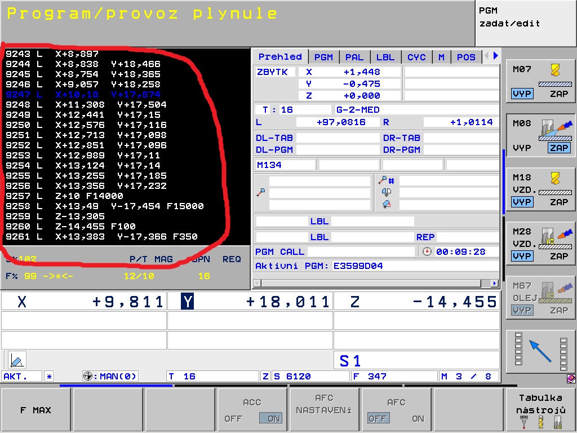Switch to the POS status tab
The width and height of the screenshot is (577, 433).
(466, 57)
